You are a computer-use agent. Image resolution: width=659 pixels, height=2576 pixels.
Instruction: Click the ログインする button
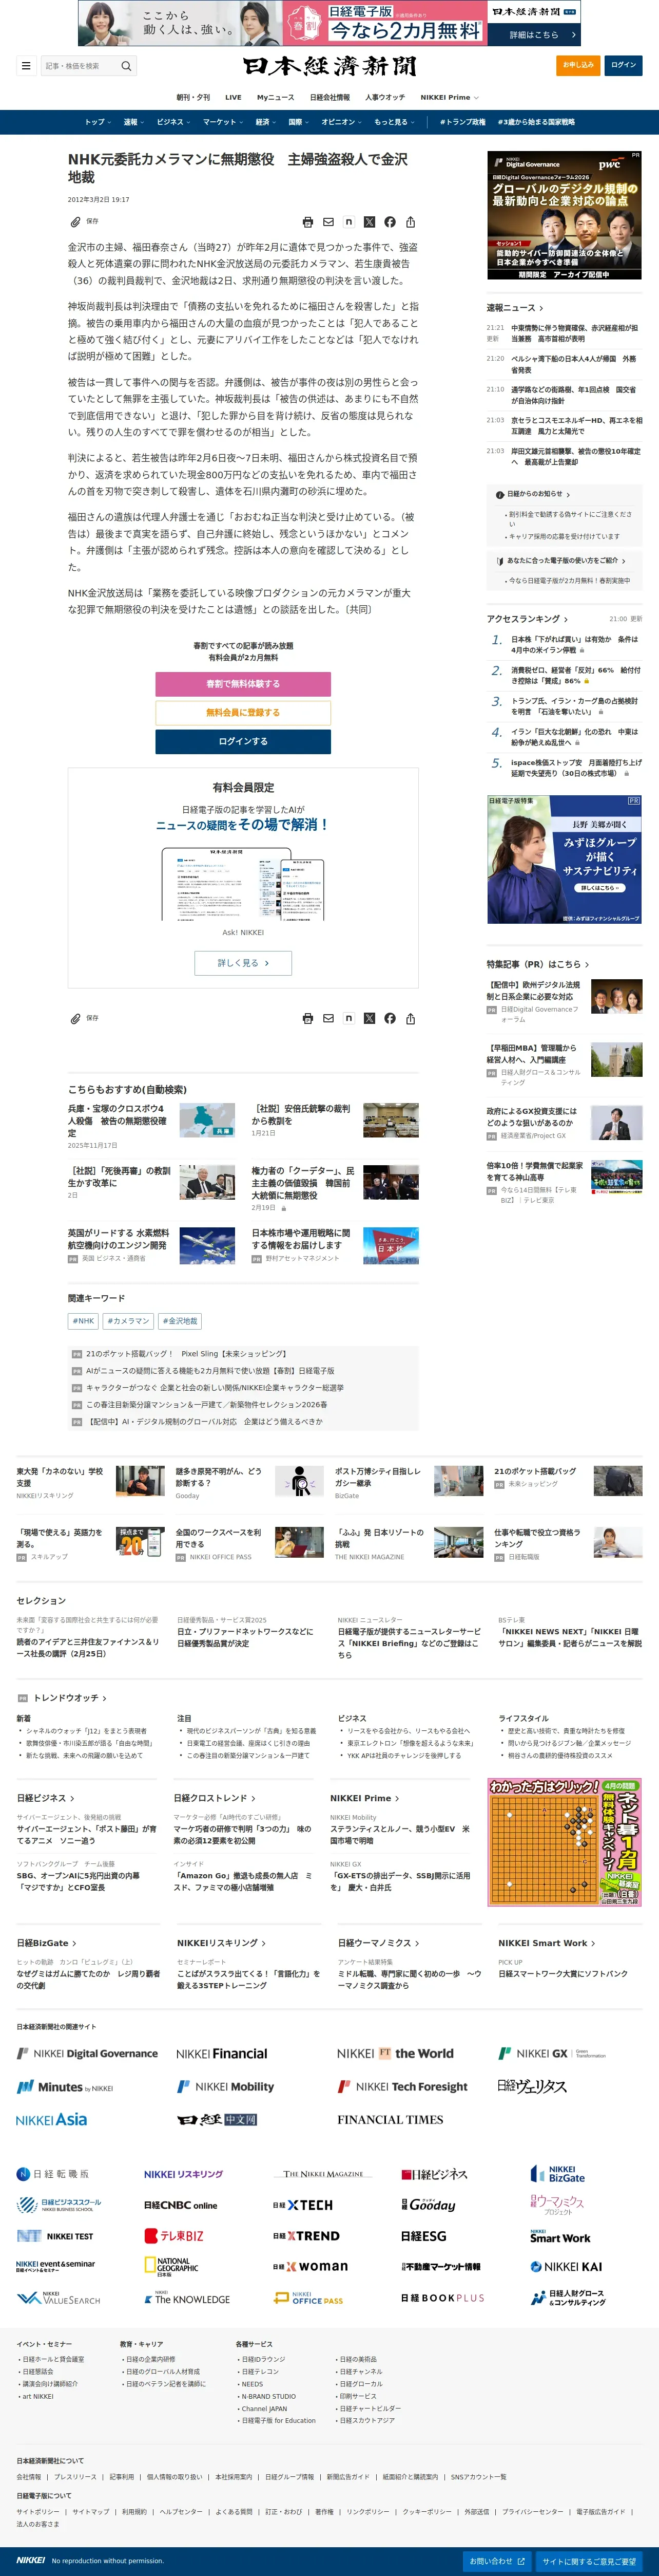point(243,742)
